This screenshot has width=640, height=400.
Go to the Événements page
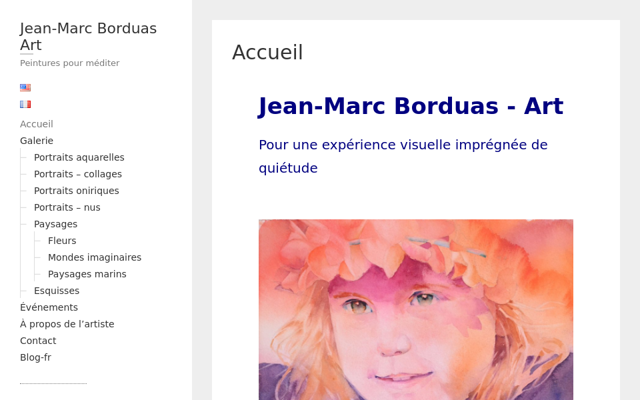point(49,307)
